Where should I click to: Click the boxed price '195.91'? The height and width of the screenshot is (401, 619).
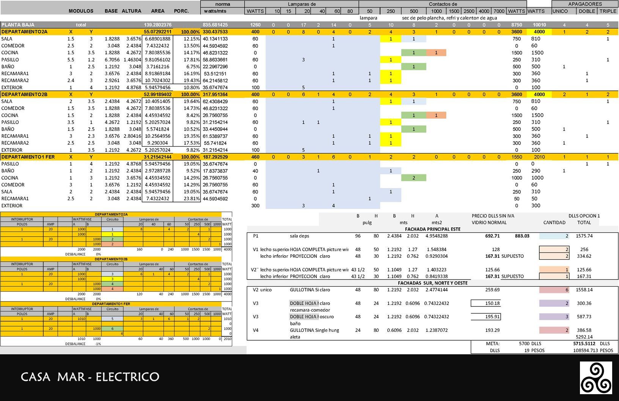[x=486, y=317]
